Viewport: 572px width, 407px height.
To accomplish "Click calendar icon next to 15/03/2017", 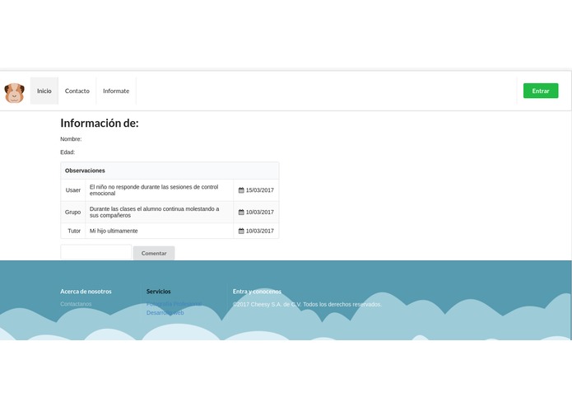I will point(241,190).
